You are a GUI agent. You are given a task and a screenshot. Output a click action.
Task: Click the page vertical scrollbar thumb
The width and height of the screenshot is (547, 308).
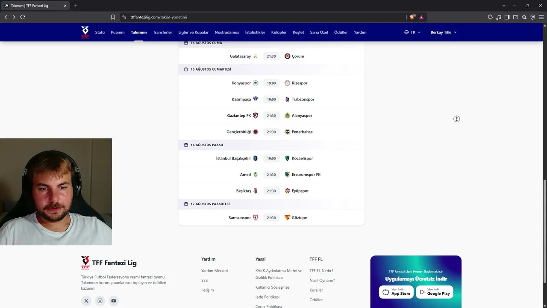click(x=545, y=231)
